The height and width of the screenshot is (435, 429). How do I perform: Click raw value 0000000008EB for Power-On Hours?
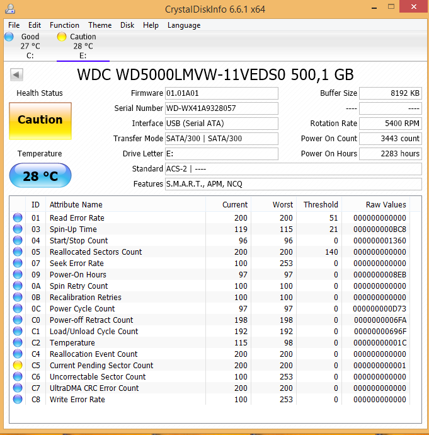[380, 275]
